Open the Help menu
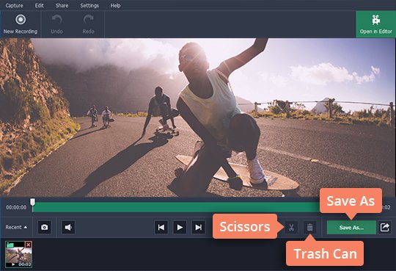396x271 pixels. pos(115,5)
